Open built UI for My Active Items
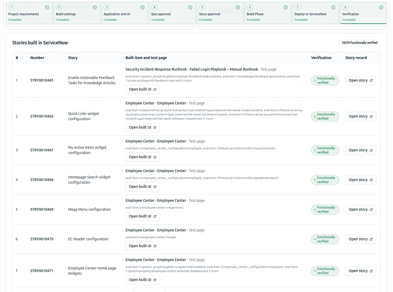This screenshot has width=393, height=292. [x=143, y=157]
